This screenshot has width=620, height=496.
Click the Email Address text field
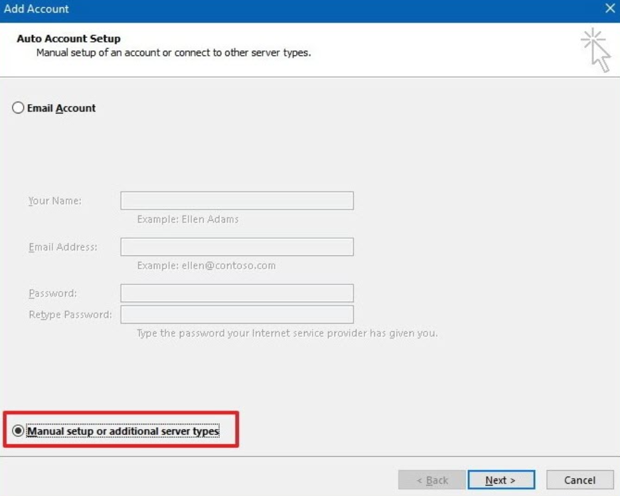tap(237, 247)
